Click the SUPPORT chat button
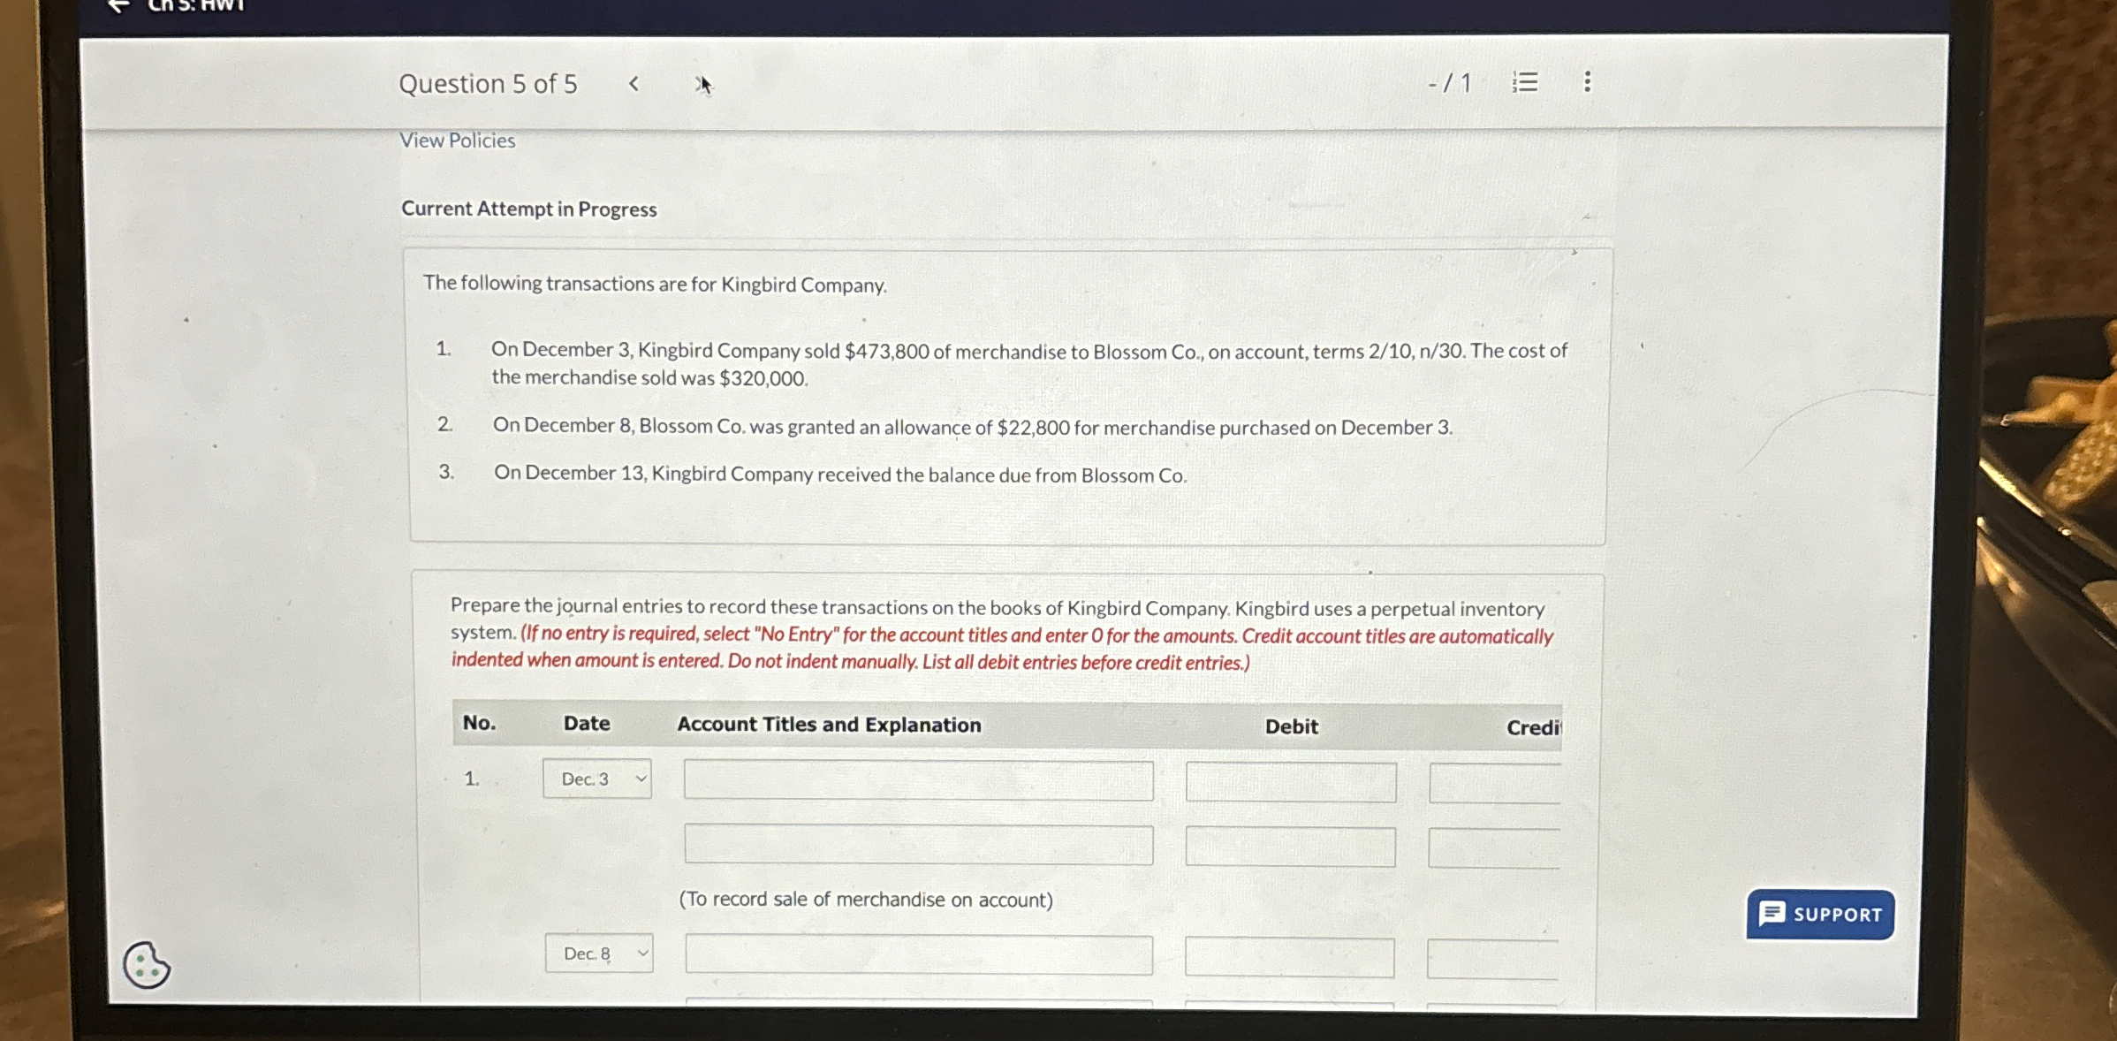Screen dimensions: 2117x1041 tap(1820, 914)
